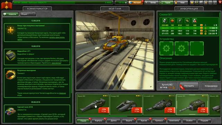The height and width of the screenshot is (125, 222).
Task: Open the Магазин shop button
Action: pos(136,2)
